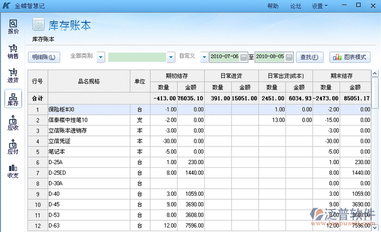Click the 论坛 forum menu item

click(296, 5)
